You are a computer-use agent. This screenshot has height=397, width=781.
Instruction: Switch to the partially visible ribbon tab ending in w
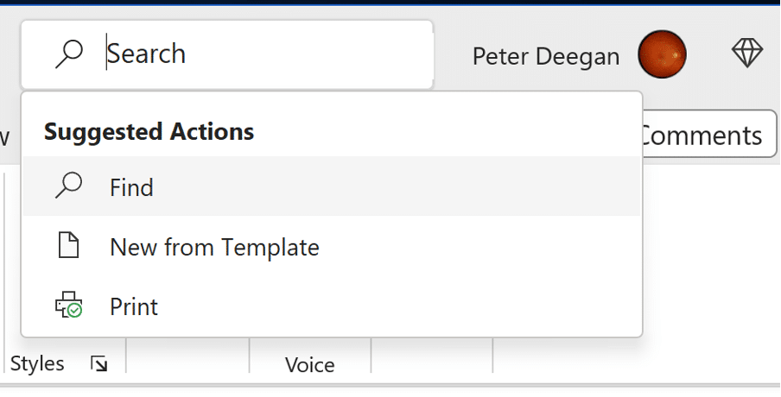pyautogui.click(x=4, y=137)
